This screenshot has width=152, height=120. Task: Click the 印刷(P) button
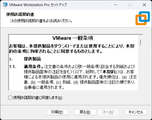57,112
